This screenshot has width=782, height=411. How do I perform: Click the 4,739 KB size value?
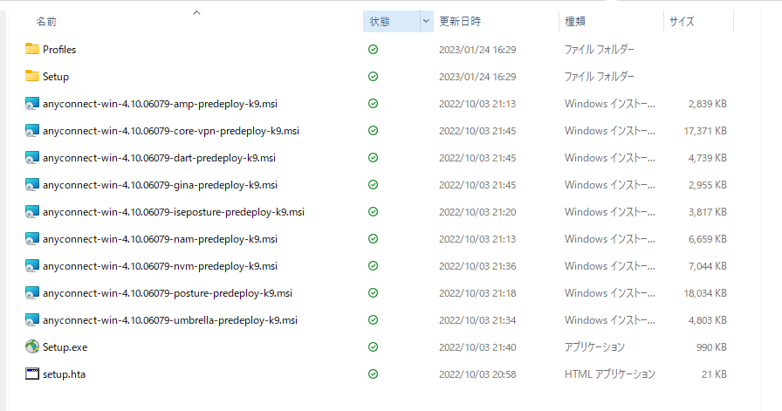[x=707, y=158]
